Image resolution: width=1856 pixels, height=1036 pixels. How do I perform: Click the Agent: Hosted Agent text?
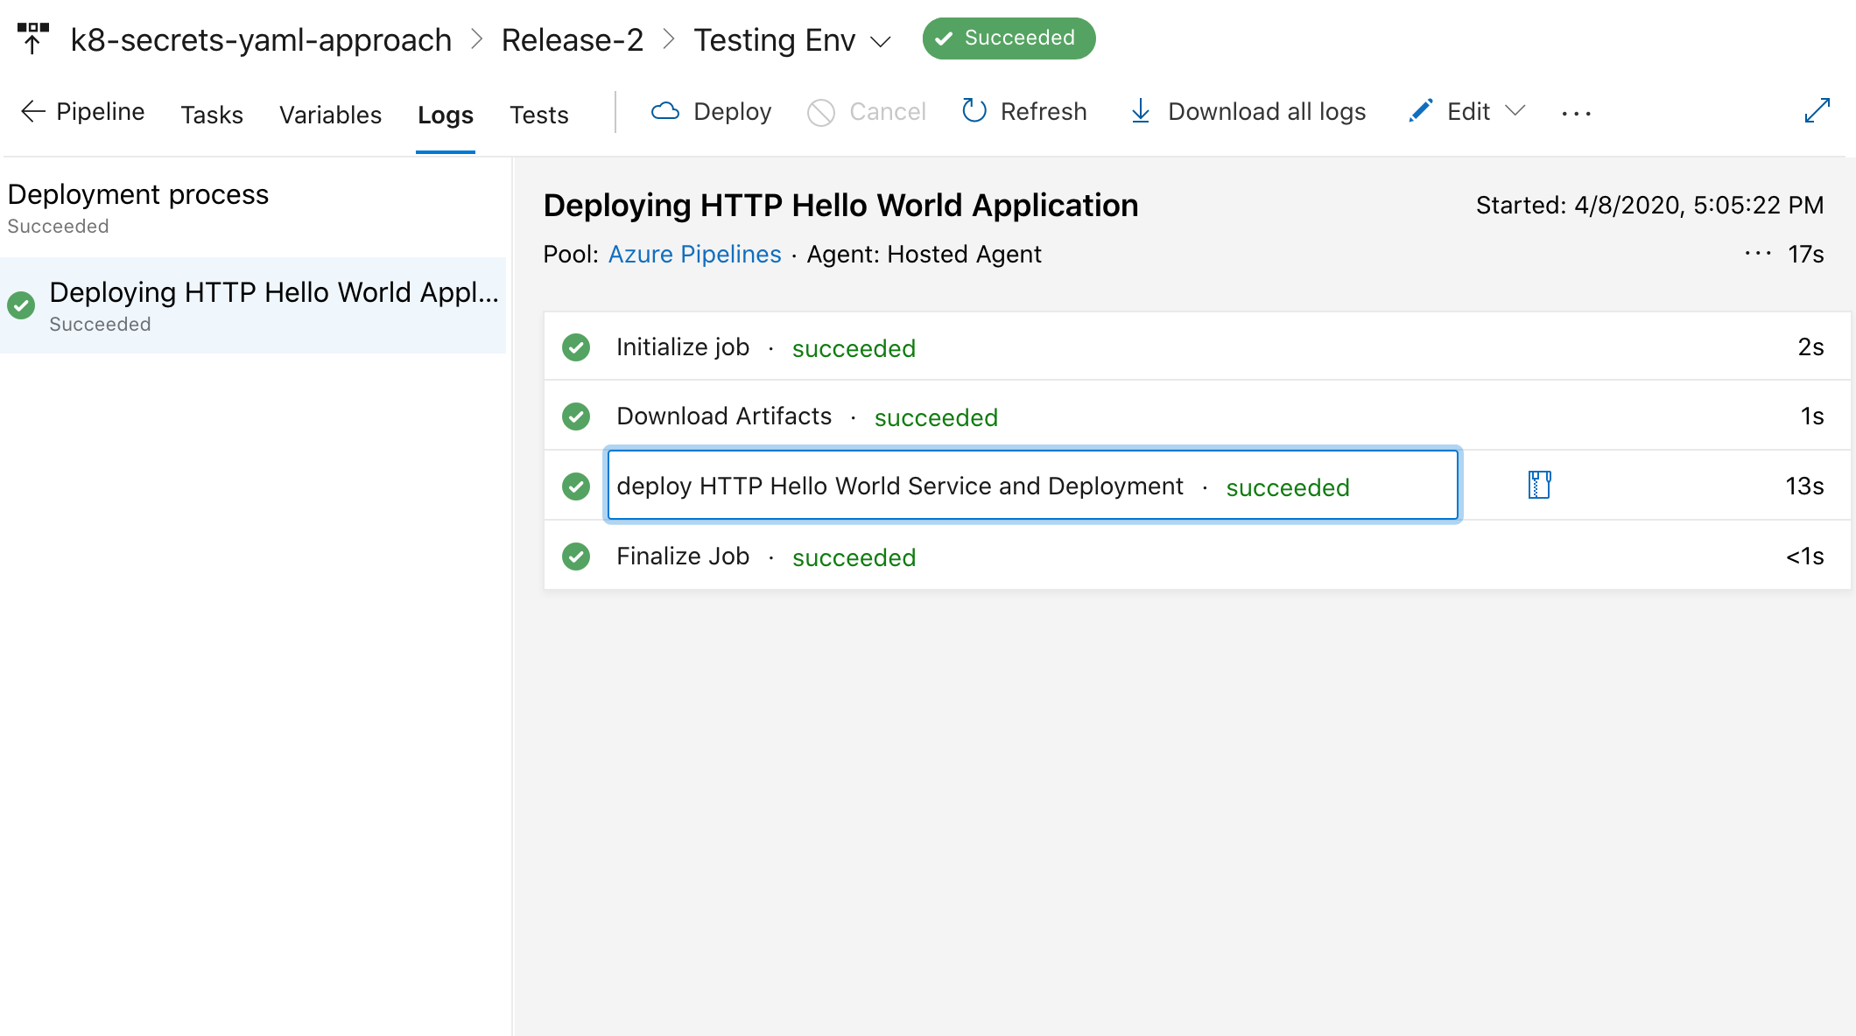924,255
